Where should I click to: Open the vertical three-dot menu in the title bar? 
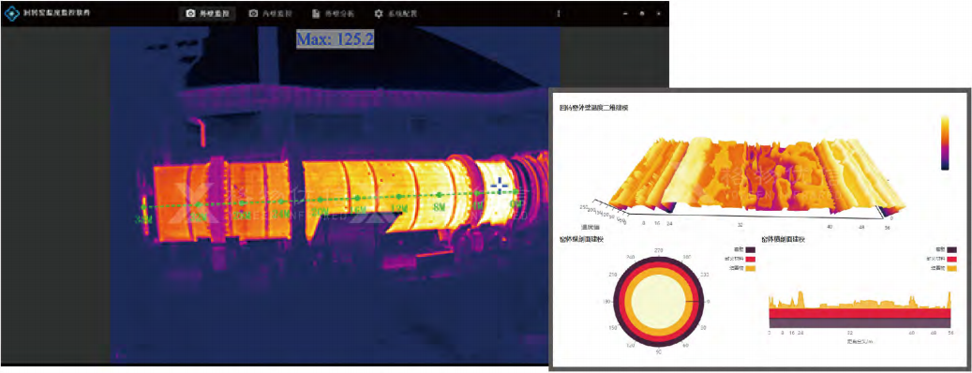[558, 13]
